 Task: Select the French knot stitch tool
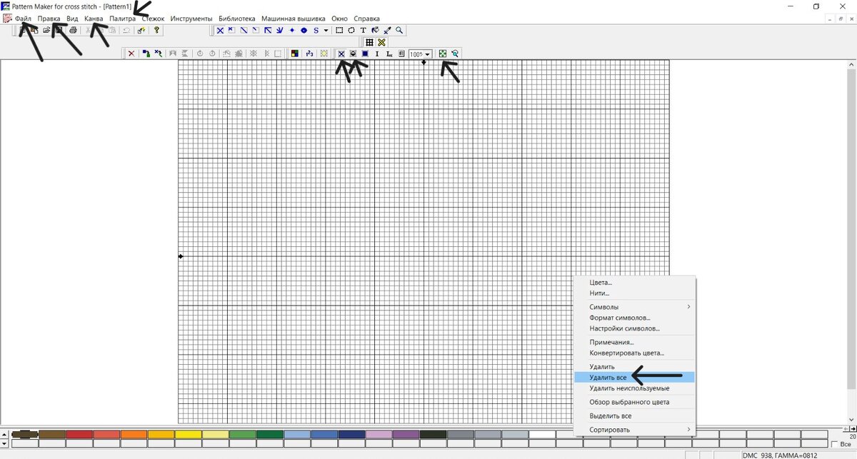coord(292,31)
